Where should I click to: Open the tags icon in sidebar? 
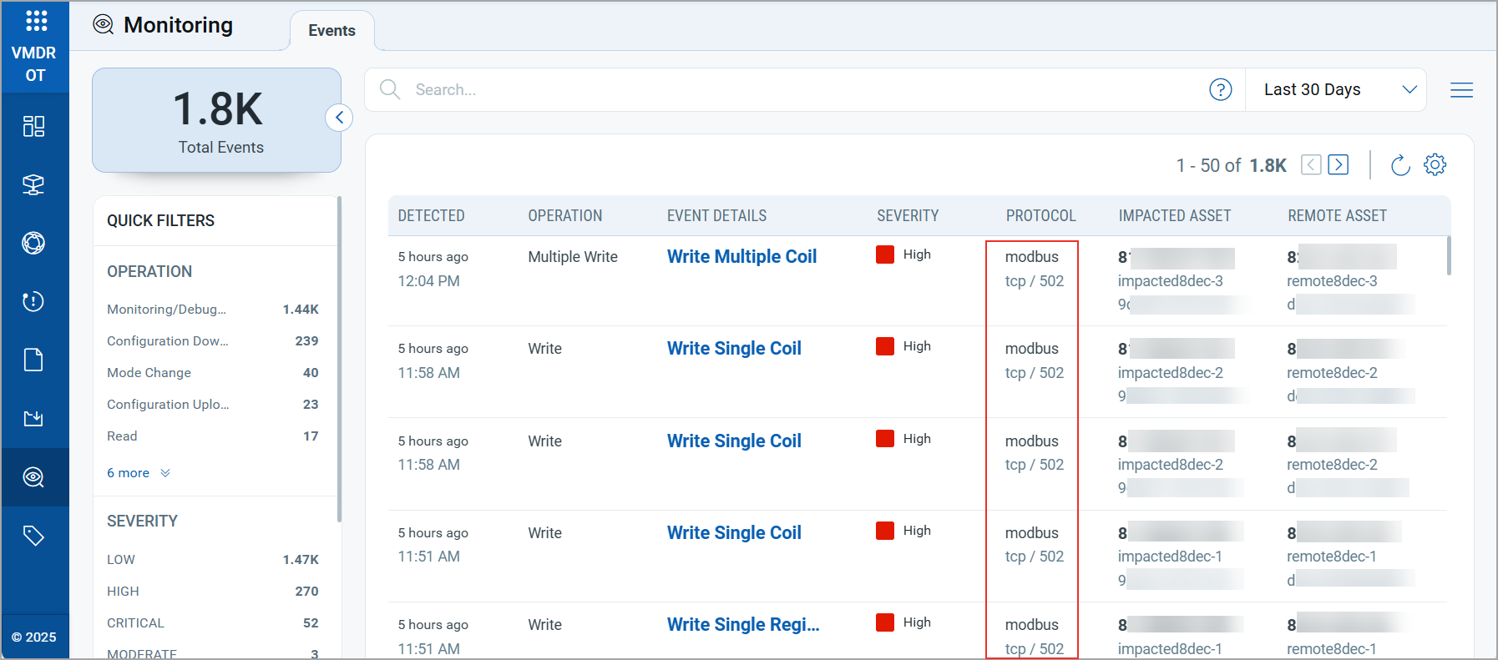(33, 536)
